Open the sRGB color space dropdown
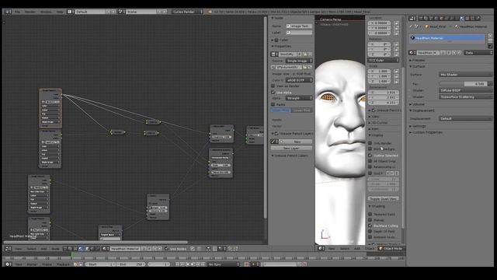This screenshot has height=280, width=497. [299, 80]
